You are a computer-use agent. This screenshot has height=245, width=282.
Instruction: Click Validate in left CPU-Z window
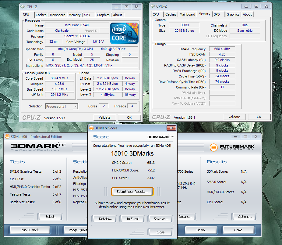coord(105,117)
